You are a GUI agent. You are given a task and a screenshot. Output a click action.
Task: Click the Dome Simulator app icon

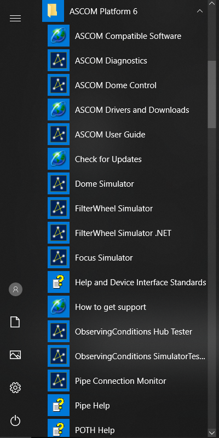click(x=59, y=184)
